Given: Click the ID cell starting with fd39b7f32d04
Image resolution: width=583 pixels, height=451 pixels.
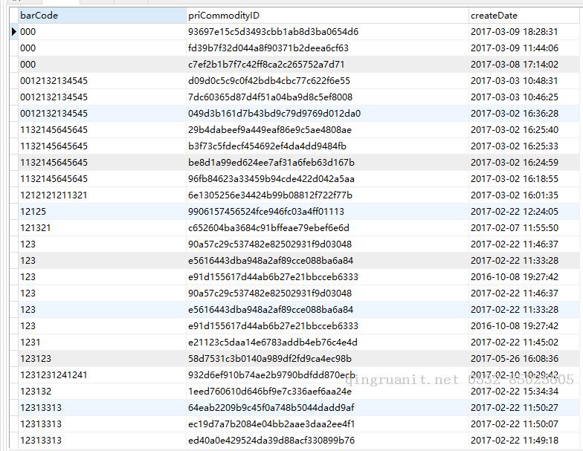Looking at the screenshot, I should point(268,48).
